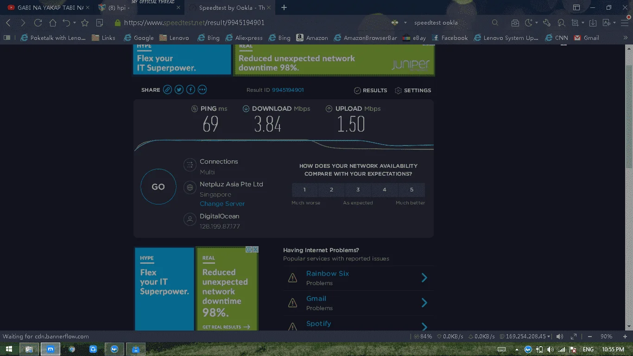This screenshot has height=356, width=633.
Task: Share result on Twitter
Action: [x=179, y=90]
